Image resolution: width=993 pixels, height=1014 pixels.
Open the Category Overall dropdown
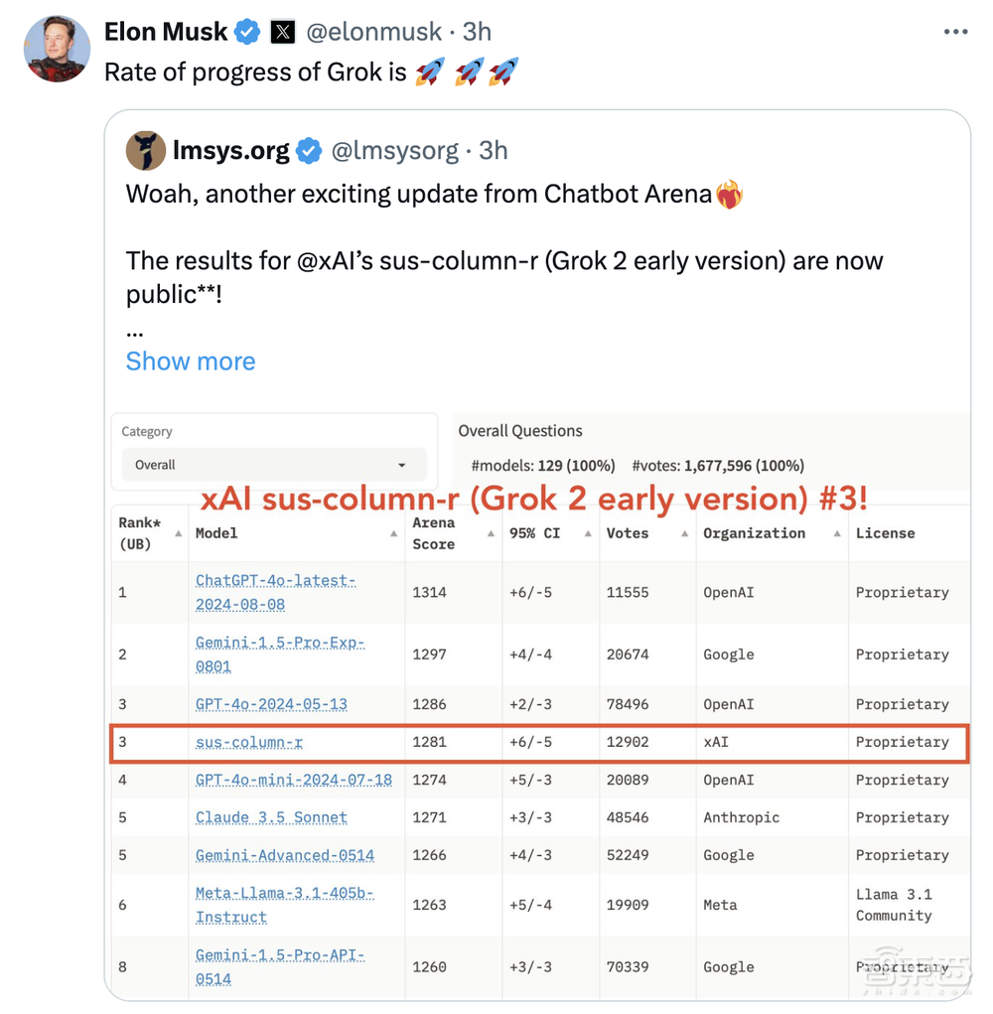(274, 465)
